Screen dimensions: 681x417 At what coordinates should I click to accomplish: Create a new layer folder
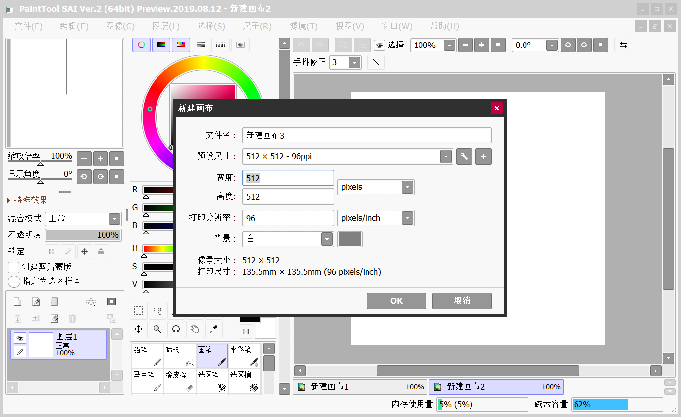pos(54,302)
